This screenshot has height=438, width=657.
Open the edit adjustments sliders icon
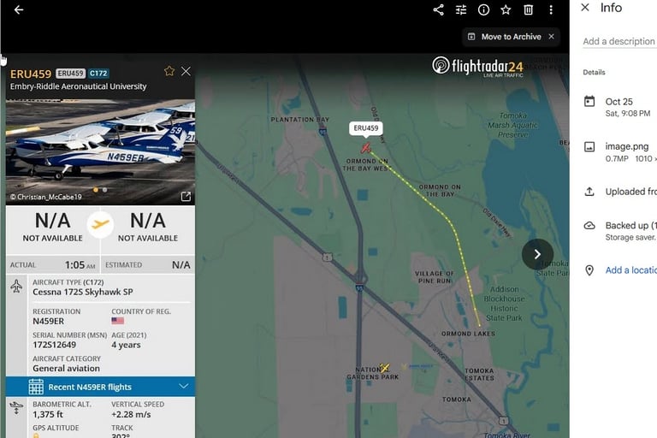point(461,9)
